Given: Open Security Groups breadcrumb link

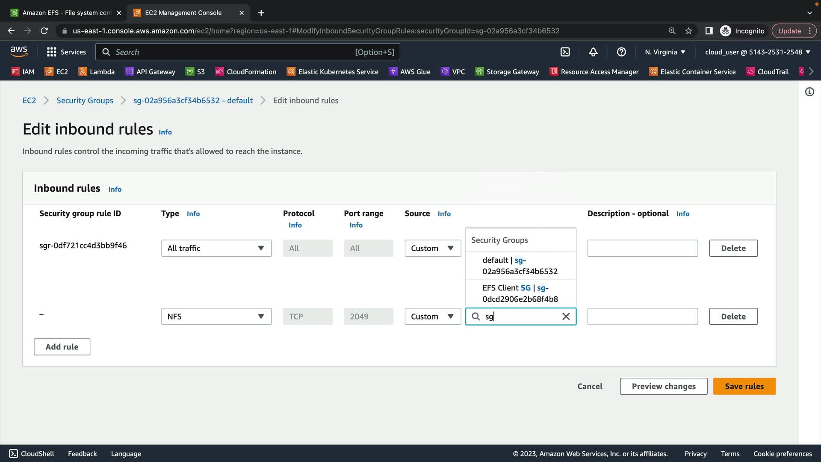Looking at the screenshot, I should pos(85,101).
